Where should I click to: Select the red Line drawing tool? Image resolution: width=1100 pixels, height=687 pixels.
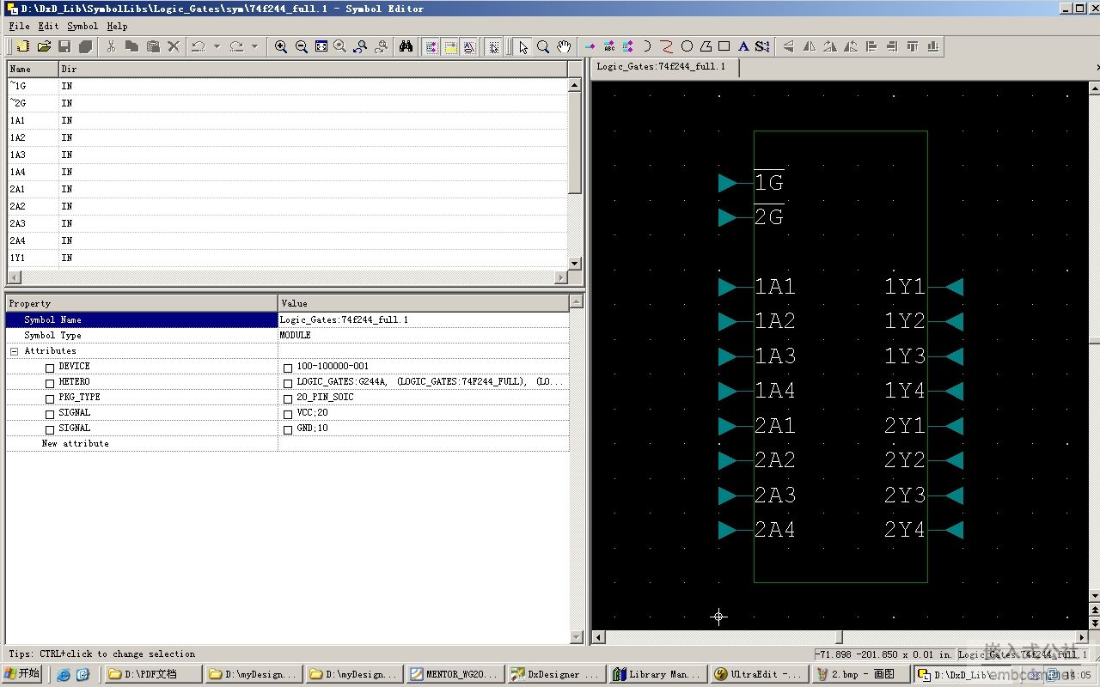[x=667, y=46]
